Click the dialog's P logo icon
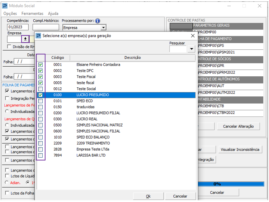This screenshot has height=202, width=269. [38, 36]
